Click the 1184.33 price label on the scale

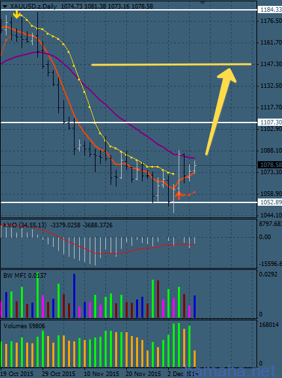(270, 10)
